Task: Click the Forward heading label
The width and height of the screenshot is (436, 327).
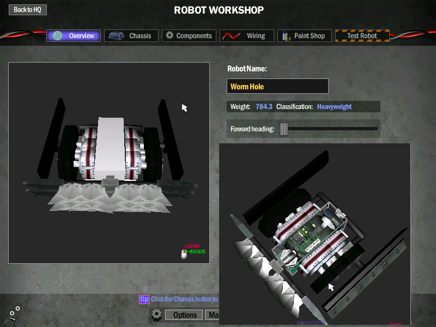Action: [252, 129]
